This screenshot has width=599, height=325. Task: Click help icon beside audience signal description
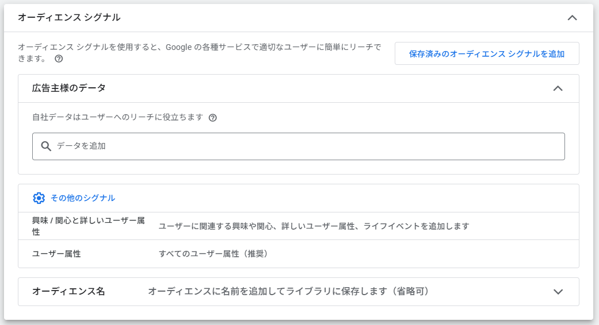click(59, 59)
